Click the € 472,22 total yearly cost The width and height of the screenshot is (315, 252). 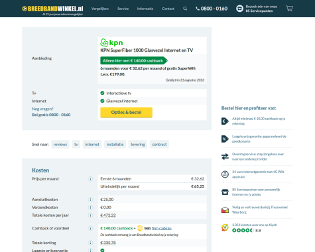[x=108, y=216]
